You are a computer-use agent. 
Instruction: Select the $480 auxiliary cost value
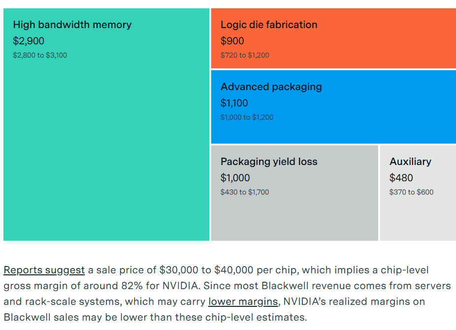tap(401, 178)
